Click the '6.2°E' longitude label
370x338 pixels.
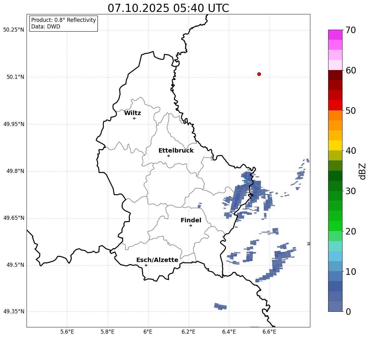[x=188, y=332]
